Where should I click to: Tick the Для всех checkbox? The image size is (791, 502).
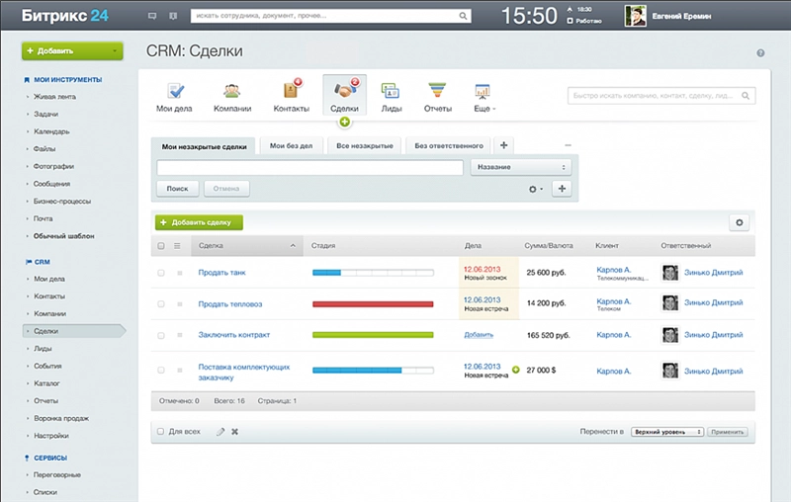click(x=161, y=432)
